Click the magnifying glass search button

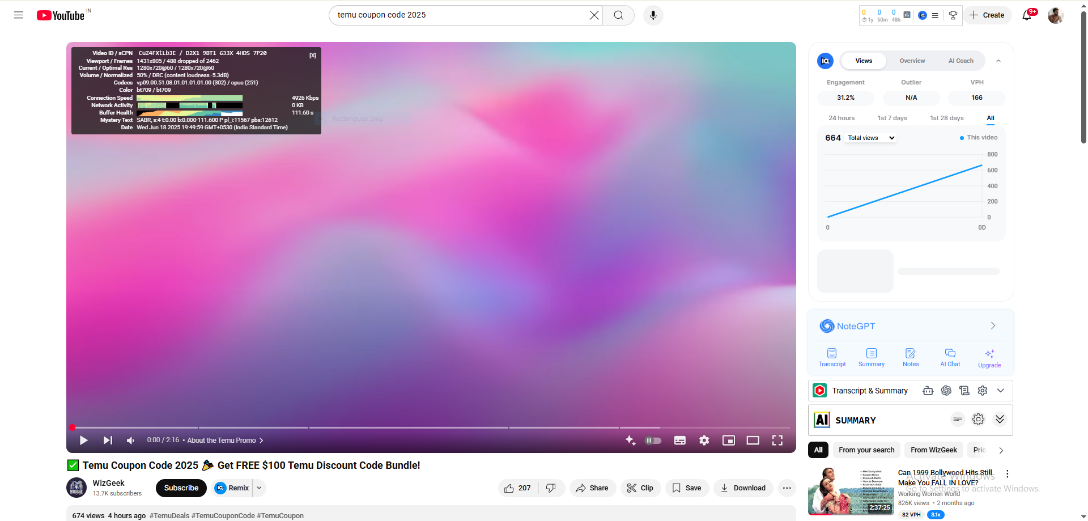[619, 15]
